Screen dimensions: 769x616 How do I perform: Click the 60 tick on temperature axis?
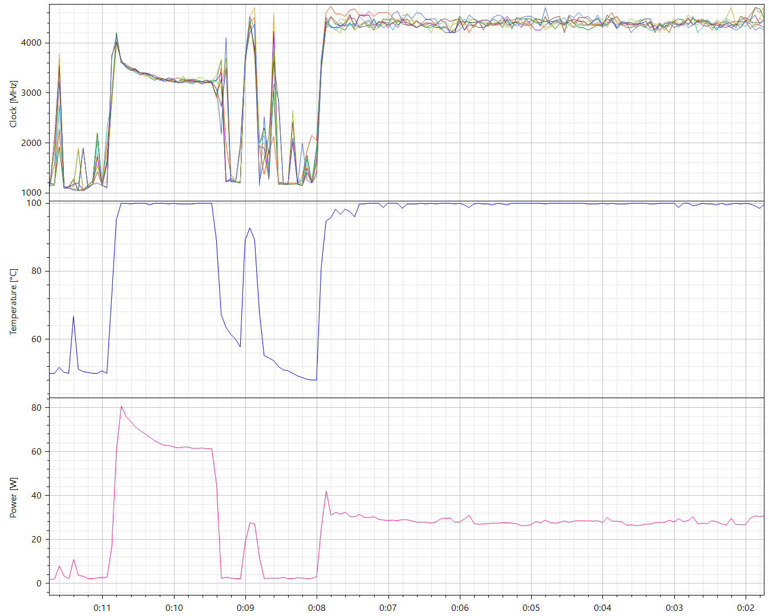[37, 339]
